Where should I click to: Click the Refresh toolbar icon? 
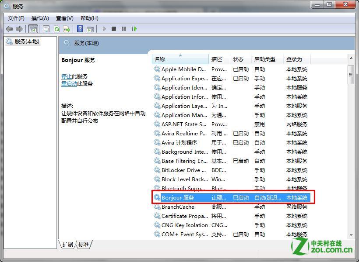click(x=56, y=29)
